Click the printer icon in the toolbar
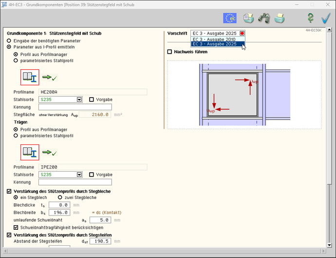 (x=279, y=18)
